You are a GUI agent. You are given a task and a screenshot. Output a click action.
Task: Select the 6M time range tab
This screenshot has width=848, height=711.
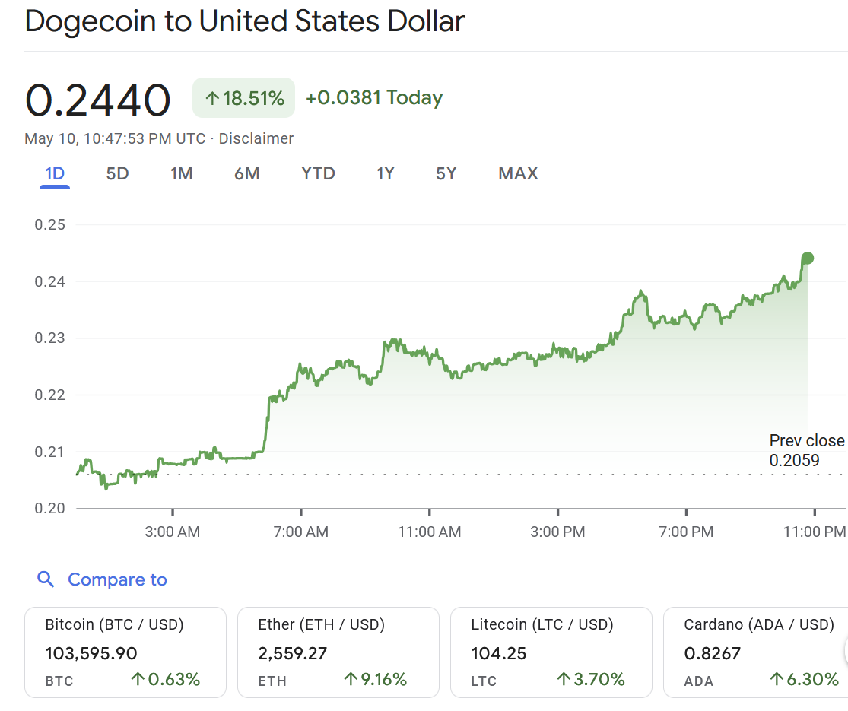coord(246,174)
